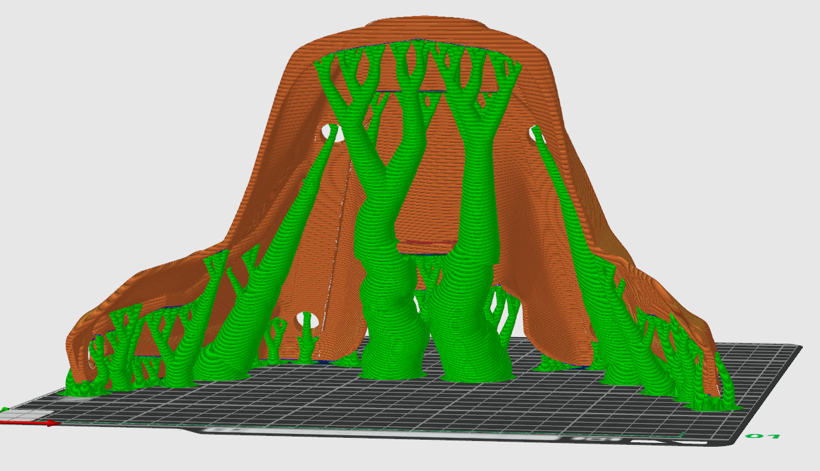Click the red X-axis arrow
Image resolution: width=820 pixels, height=471 pixels.
(38, 423)
